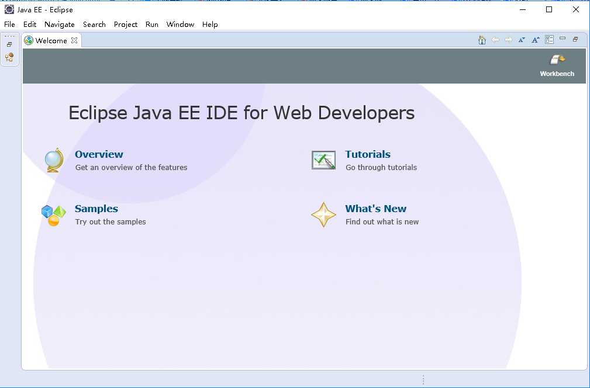Click the Tutorials checkmark board icon
The height and width of the screenshot is (388, 590).
click(323, 160)
